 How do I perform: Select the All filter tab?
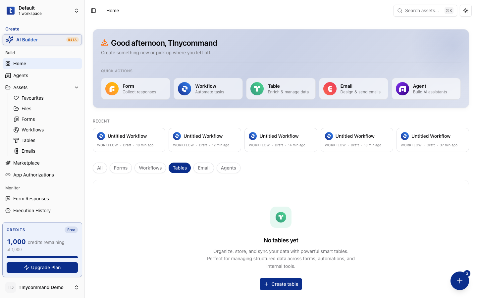(x=100, y=168)
